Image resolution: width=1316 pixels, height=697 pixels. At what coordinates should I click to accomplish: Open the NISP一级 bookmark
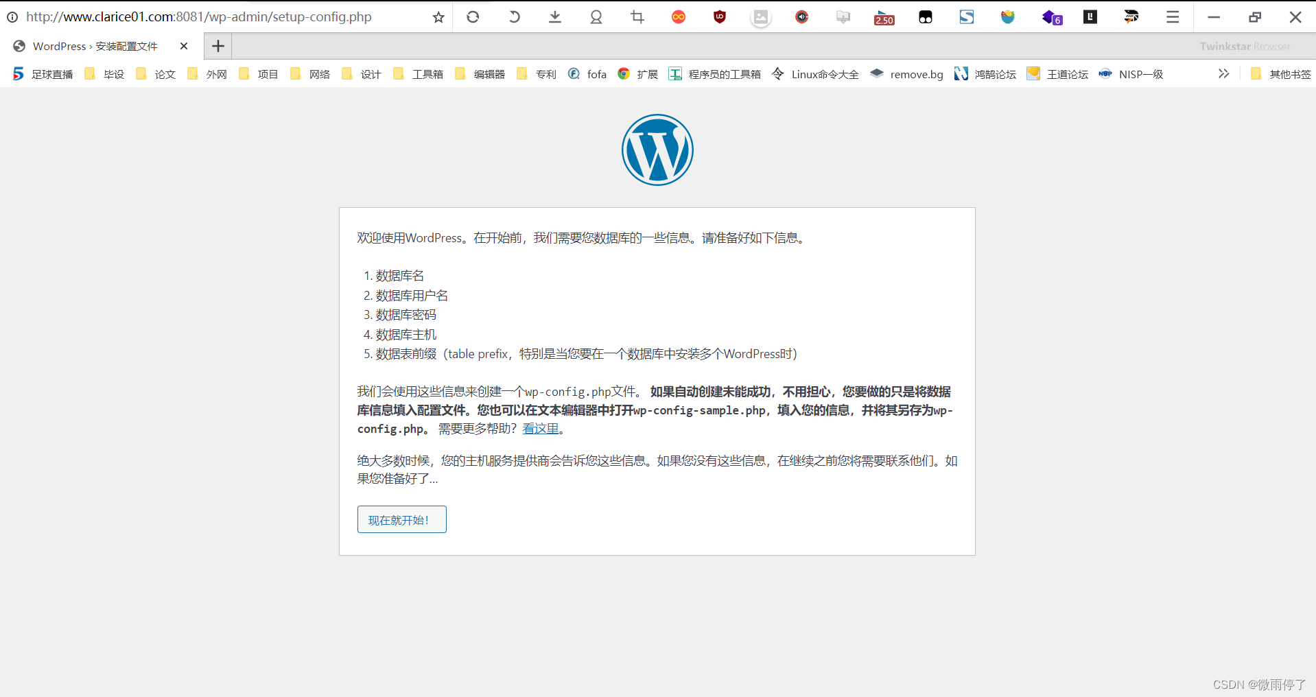coord(1131,74)
